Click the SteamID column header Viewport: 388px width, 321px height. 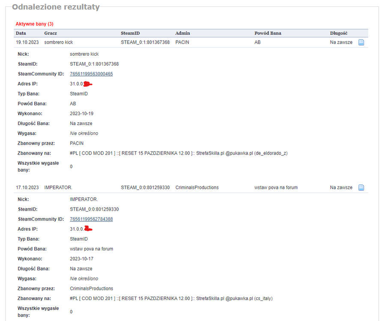click(130, 33)
